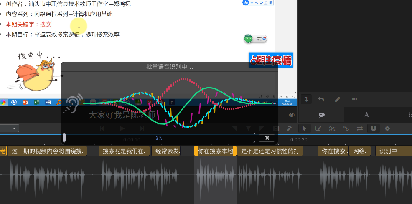Open the dropdown arrow left of toolbar
The height and width of the screenshot is (204, 412).
(14, 128)
